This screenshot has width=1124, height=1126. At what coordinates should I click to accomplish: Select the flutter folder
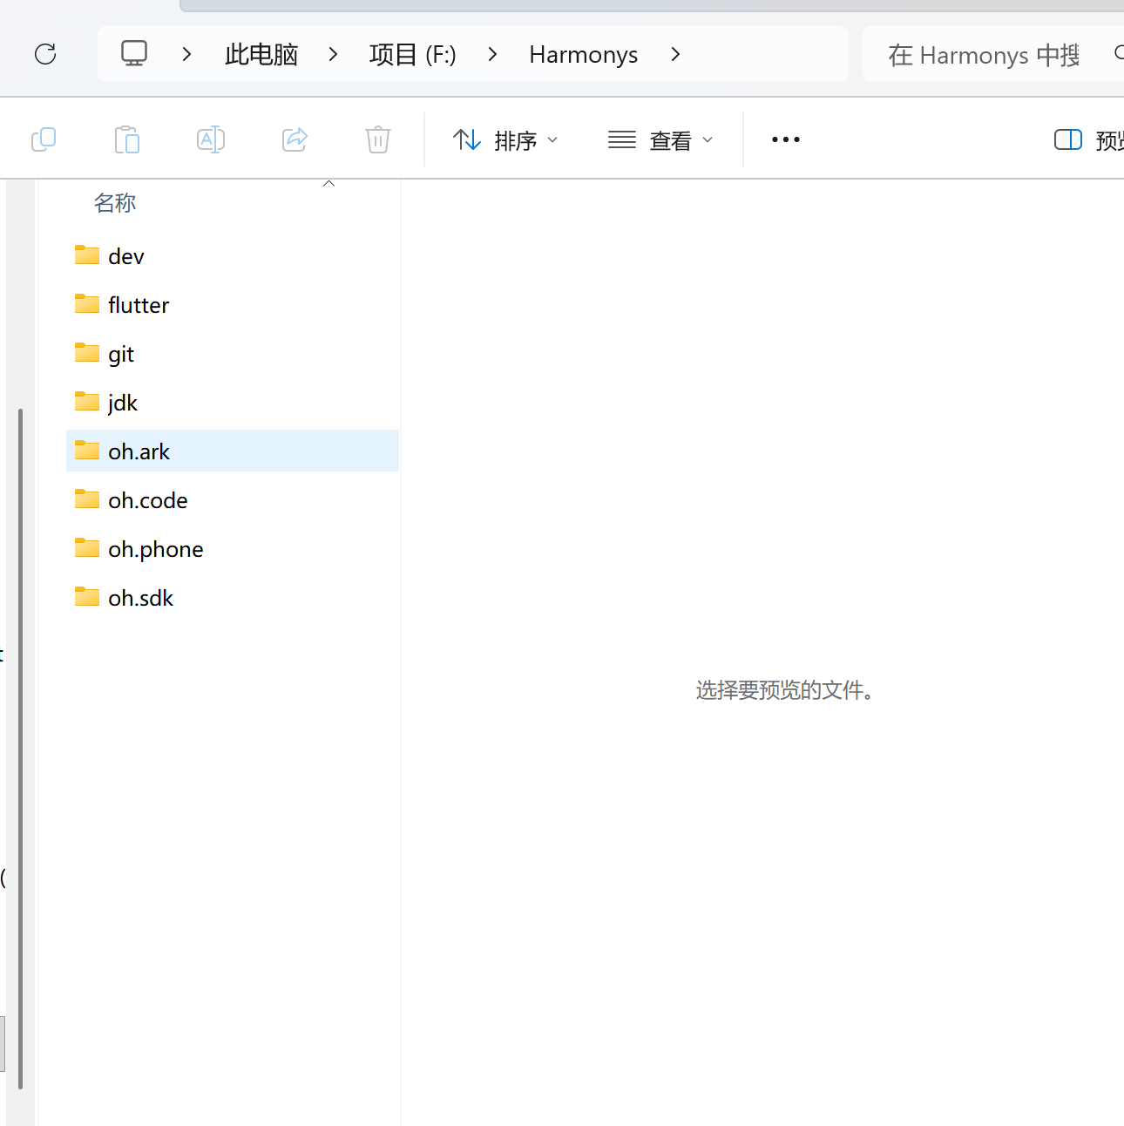[139, 304]
